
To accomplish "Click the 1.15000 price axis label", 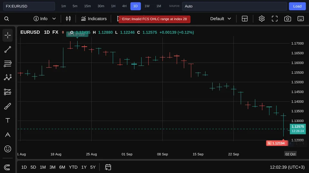I will (x=297, y=82).
